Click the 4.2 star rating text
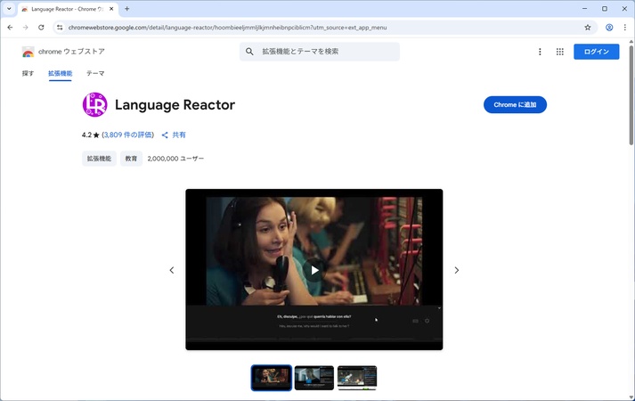Viewport: 635px width, 401px height. (x=90, y=135)
